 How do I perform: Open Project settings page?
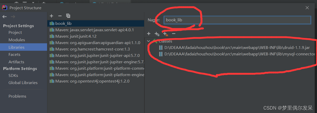click(15, 33)
